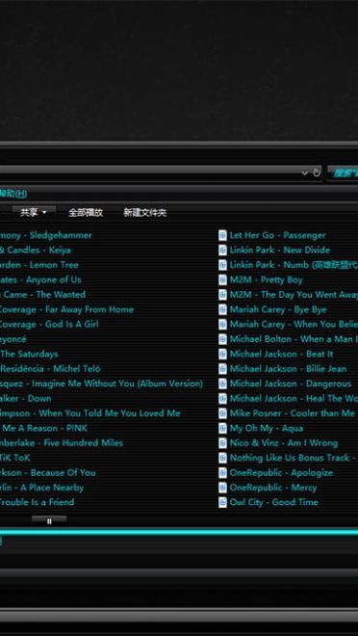Open the 共享 share dropdown

[34, 212]
